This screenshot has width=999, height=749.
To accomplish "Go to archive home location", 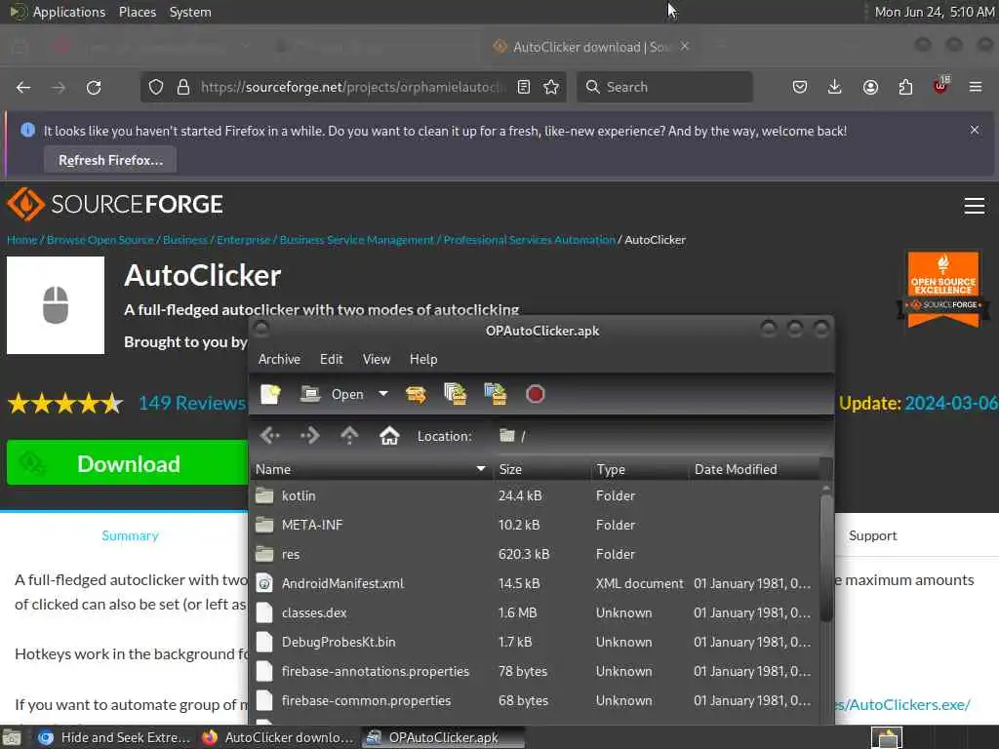I will (x=389, y=436).
